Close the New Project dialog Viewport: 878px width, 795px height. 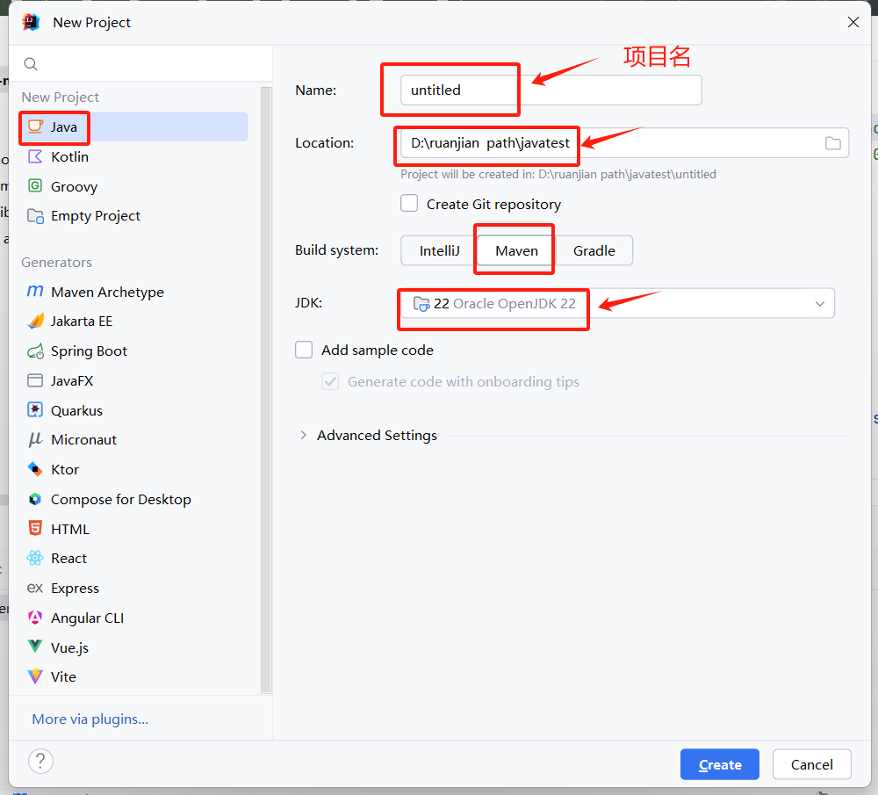[x=853, y=23]
